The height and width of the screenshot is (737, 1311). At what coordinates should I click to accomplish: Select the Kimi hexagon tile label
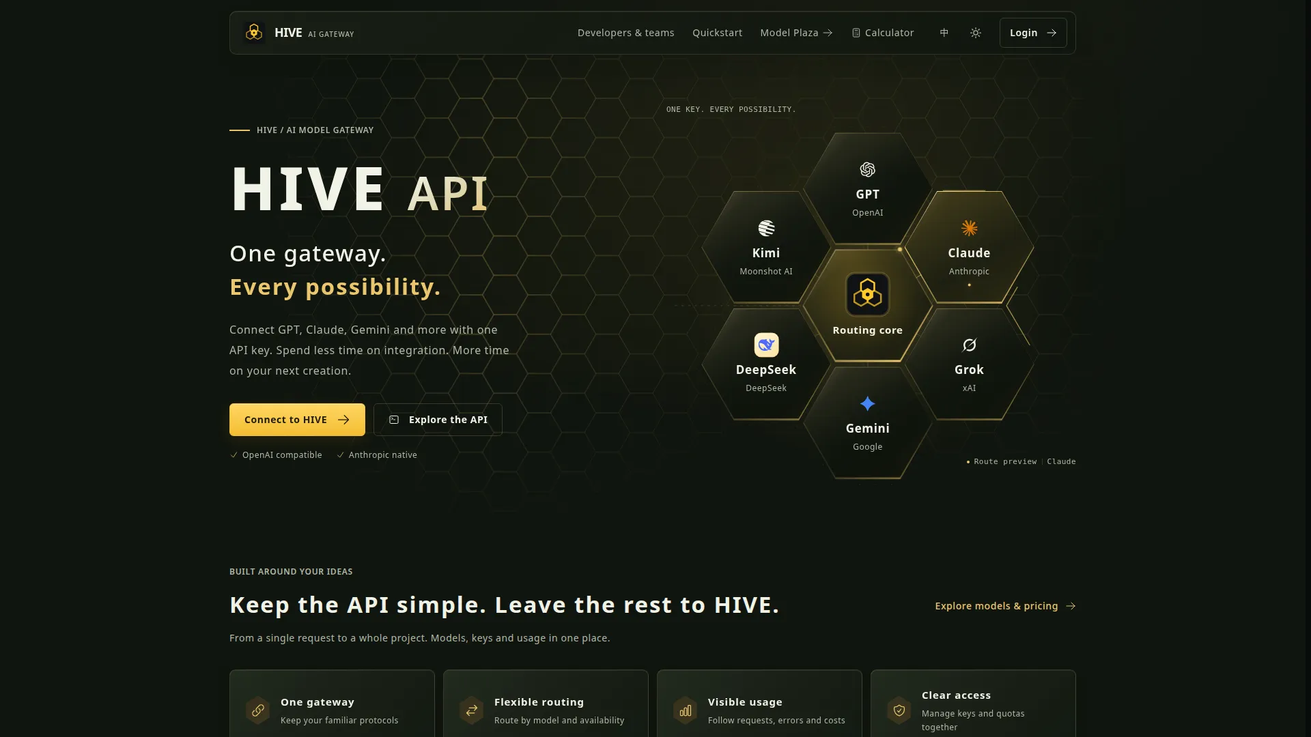[766, 253]
